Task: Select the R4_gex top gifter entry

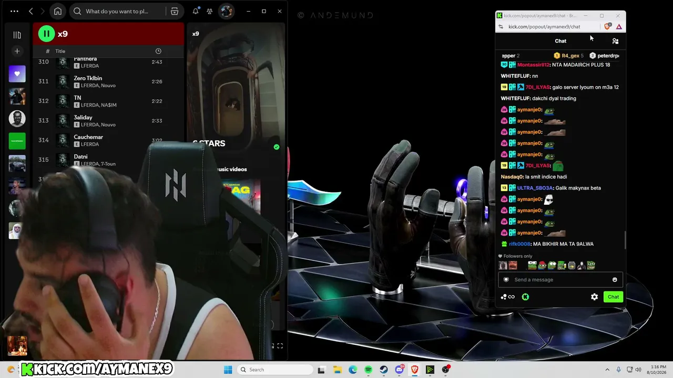Action: (x=568, y=56)
